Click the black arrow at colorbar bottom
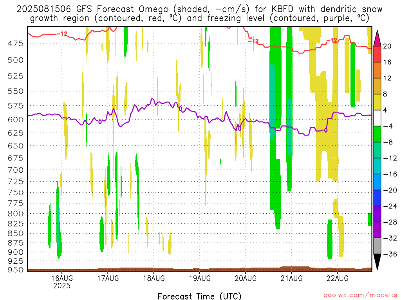This screenshot has width=401, height=300. (x=377, y=262)
